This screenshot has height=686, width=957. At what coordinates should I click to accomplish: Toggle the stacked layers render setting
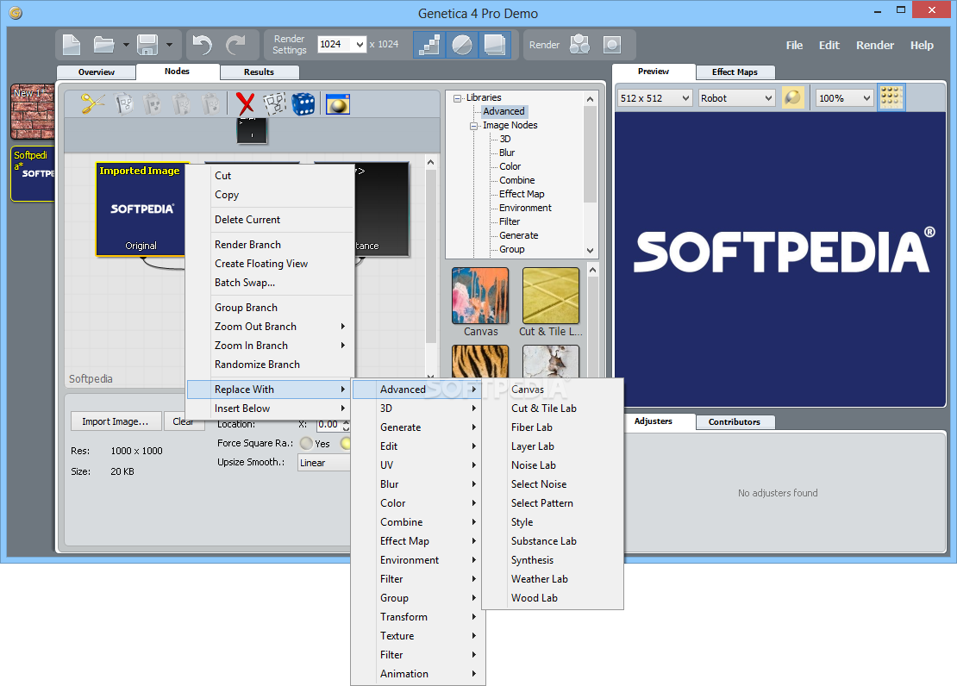[494, 45]
